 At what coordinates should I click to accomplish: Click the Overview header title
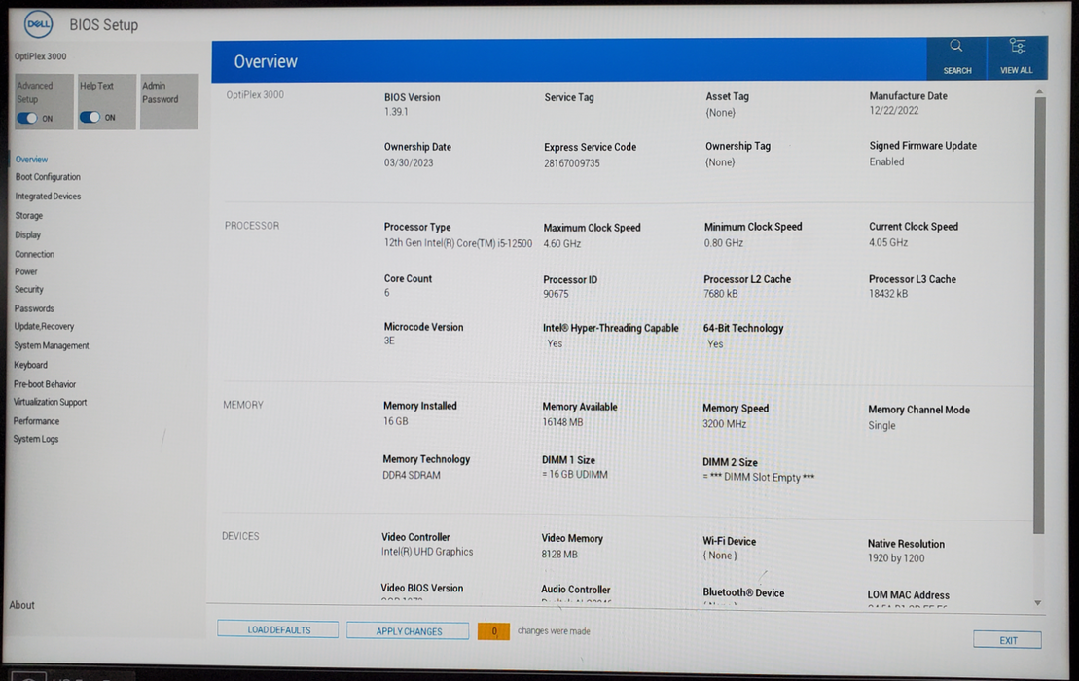coord(266,62)
